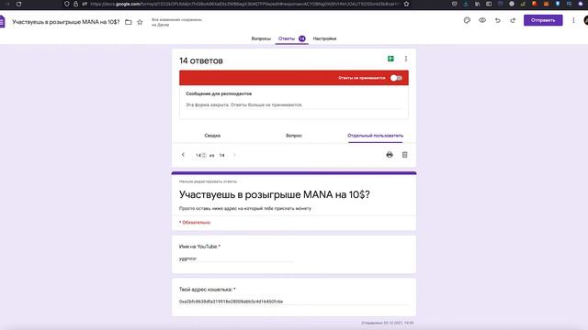Click the 'Обязательно' required note
Image resolution: width=588 pixels, height=330 pixels.
pyautogui.click(x=195, y=222)
